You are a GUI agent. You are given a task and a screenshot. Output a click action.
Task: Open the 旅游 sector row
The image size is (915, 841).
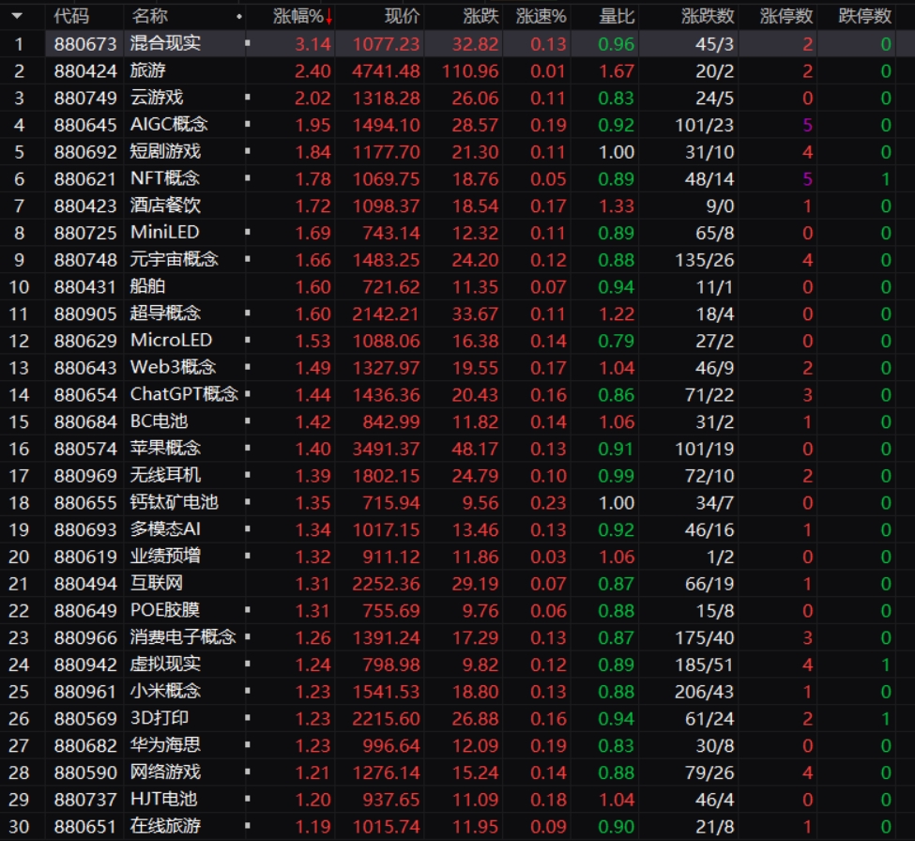[x=152, y=70]
